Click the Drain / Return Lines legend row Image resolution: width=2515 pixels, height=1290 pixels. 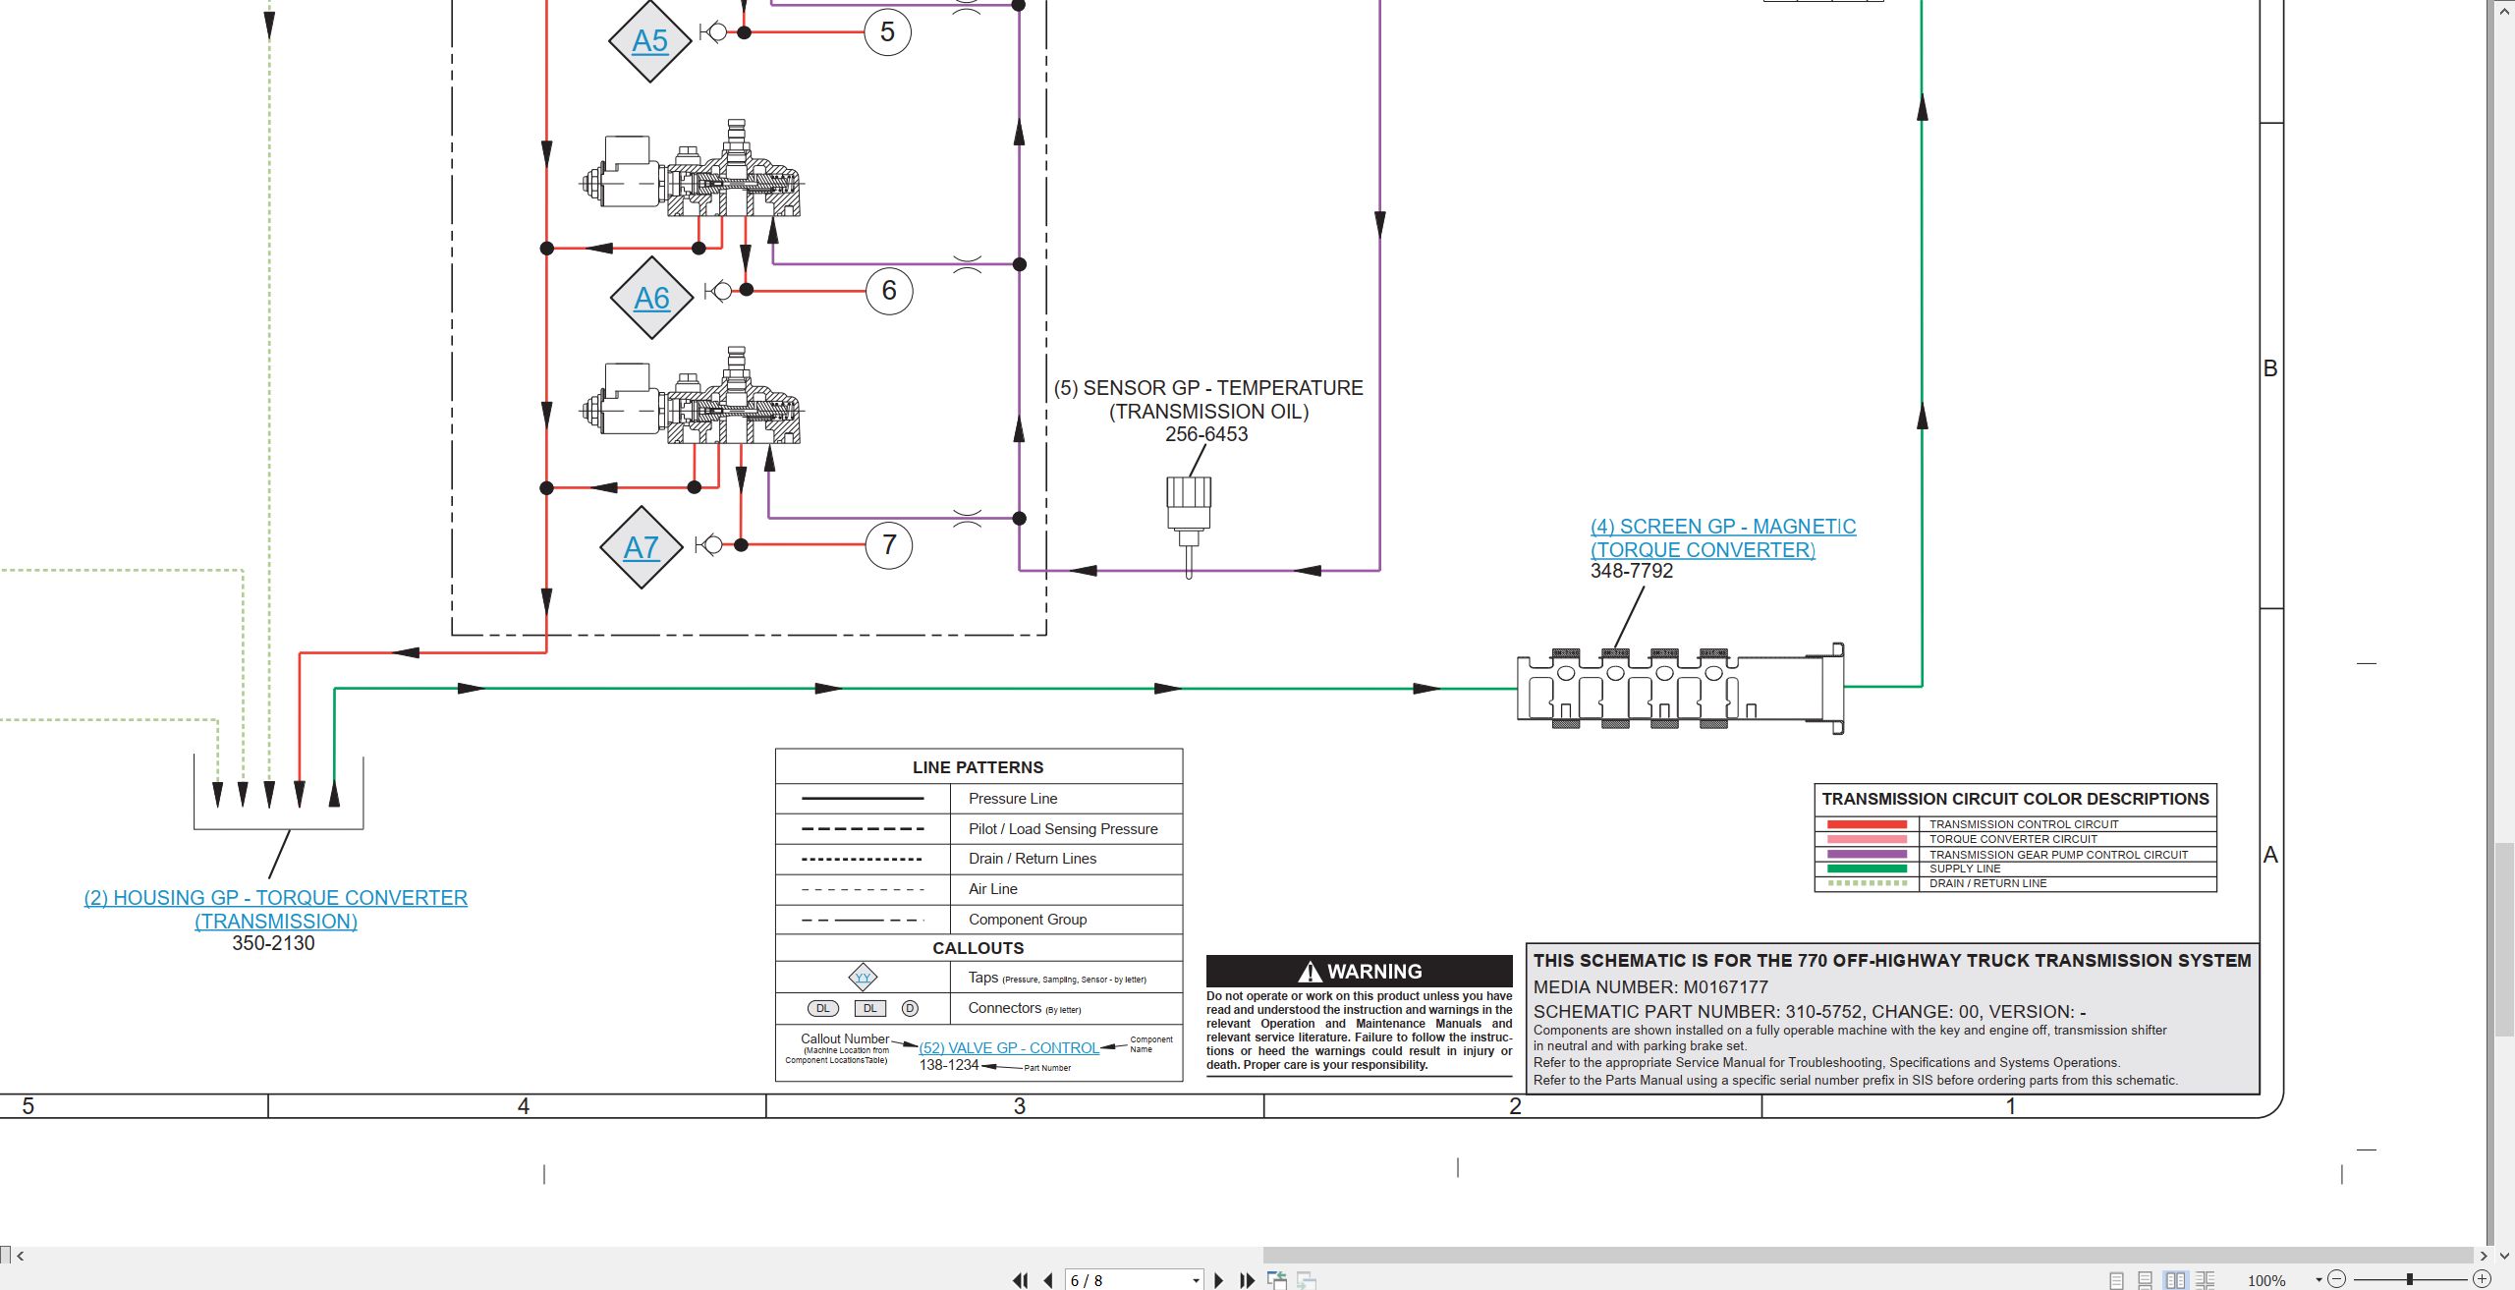tap(978, 859)
